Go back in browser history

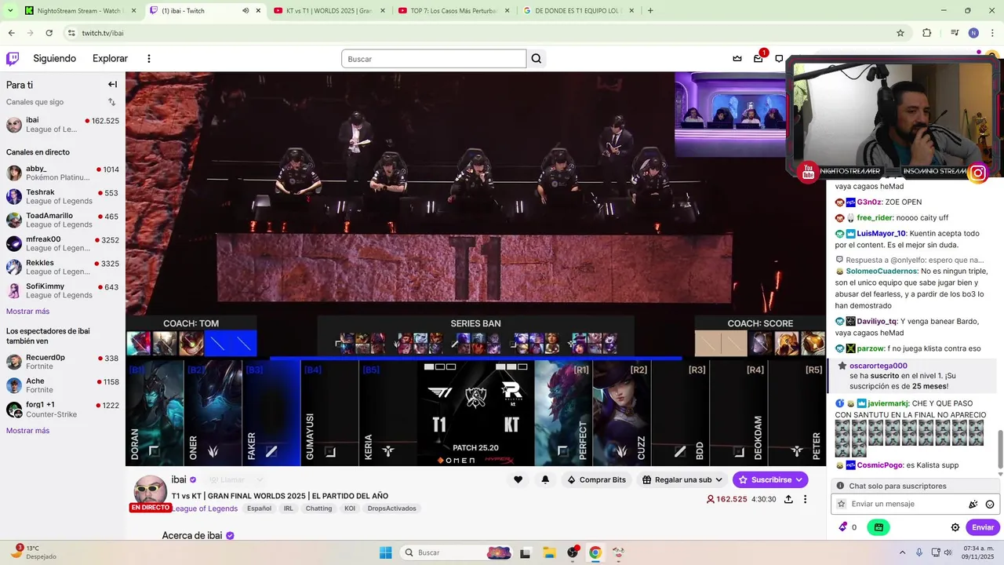pyautogui.click(x=12, y=33)
